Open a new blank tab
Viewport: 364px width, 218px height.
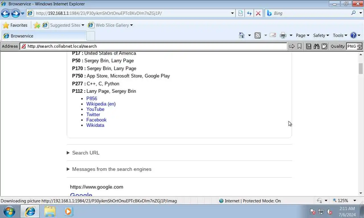tap(90, 36)
